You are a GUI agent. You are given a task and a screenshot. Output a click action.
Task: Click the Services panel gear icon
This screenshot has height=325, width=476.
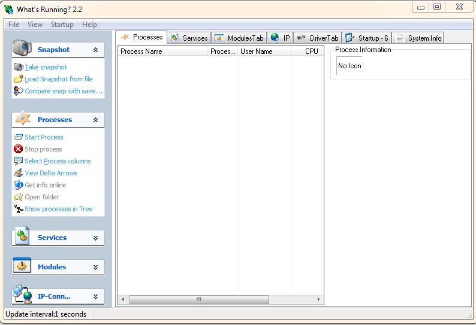(x=22, y=237)
